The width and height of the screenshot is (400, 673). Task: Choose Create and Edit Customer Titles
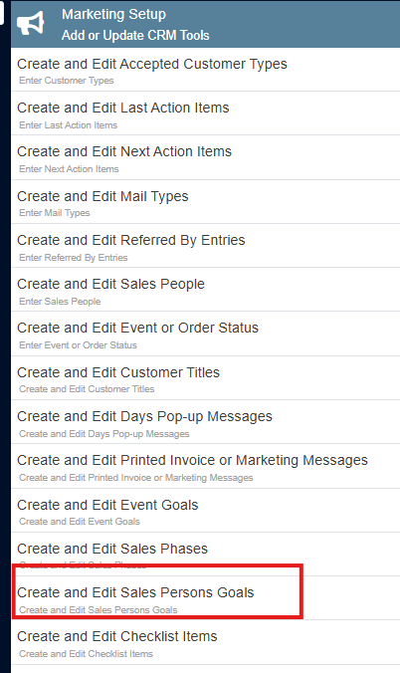[205, 377]
